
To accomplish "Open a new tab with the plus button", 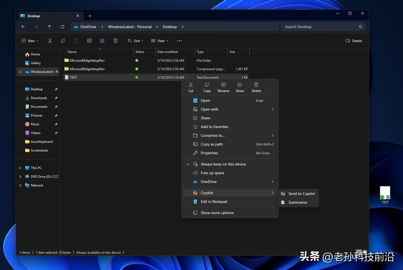I will pos(89,16).
